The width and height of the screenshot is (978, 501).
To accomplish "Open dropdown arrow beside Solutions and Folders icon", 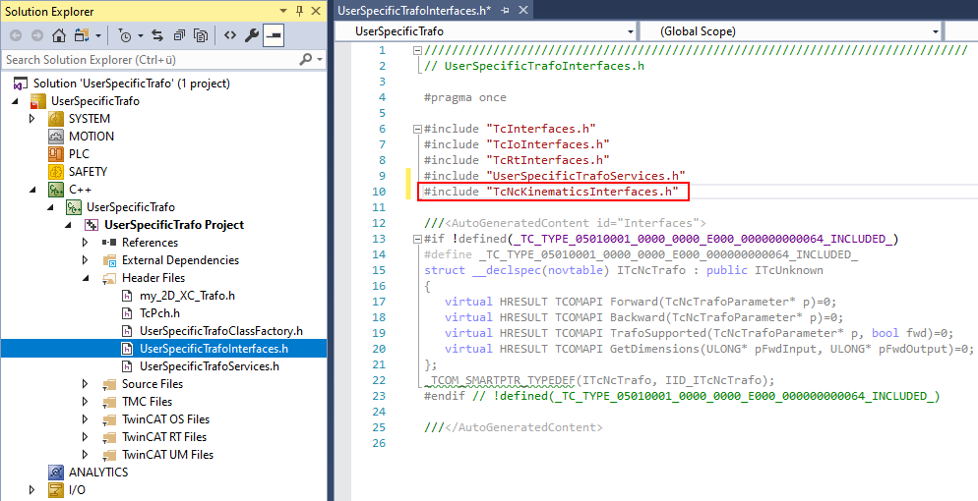I will coord(98,36).
